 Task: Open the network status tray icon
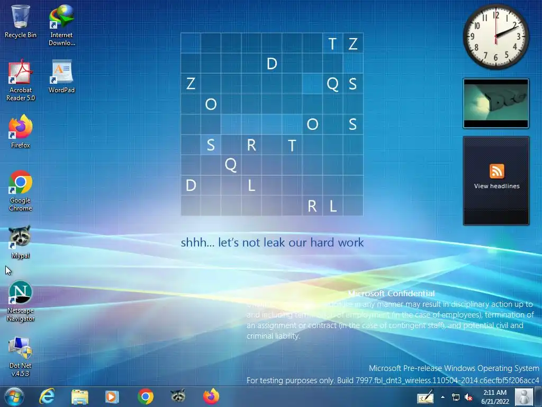(x=456, y=397)
